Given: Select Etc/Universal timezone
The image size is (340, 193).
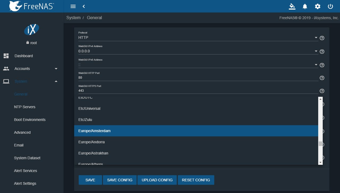Looking at the screenshot, I should click(x=196, y=108).
